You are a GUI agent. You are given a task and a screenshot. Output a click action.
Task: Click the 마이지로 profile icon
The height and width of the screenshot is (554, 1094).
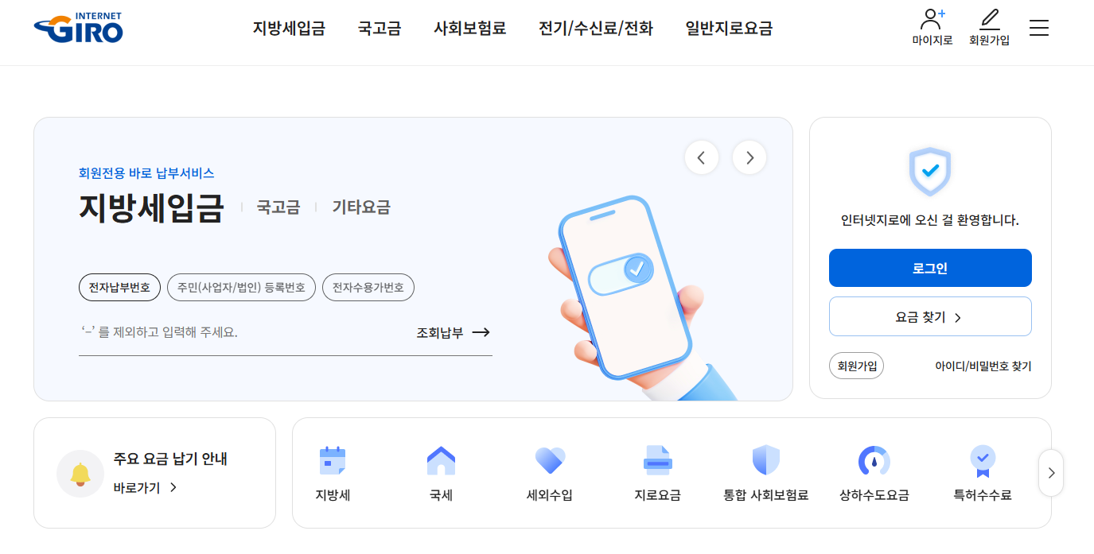click(x=931, y=26)
